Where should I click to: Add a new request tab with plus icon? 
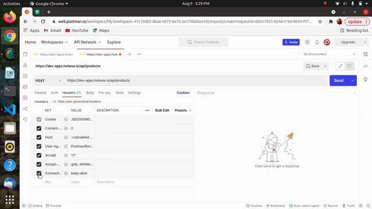pos(130,54)
